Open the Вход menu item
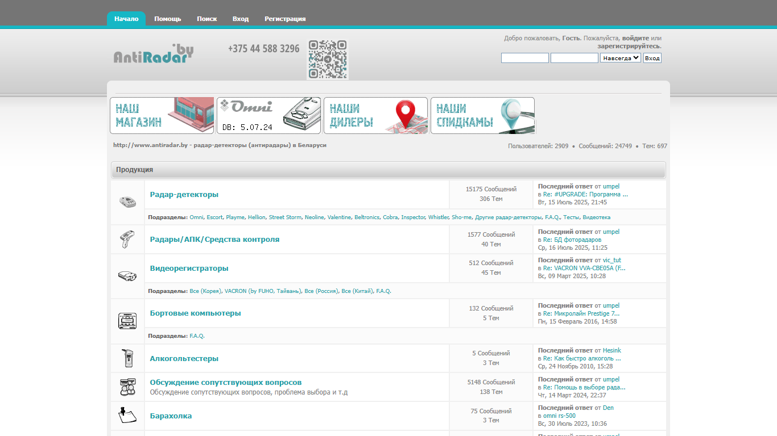Screen dimensions: 777x436 coord(241,19)
